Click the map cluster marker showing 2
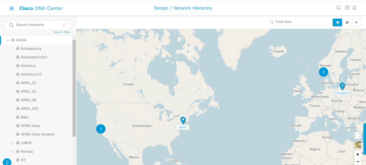366x165 pixels. (x=101, y=129)
